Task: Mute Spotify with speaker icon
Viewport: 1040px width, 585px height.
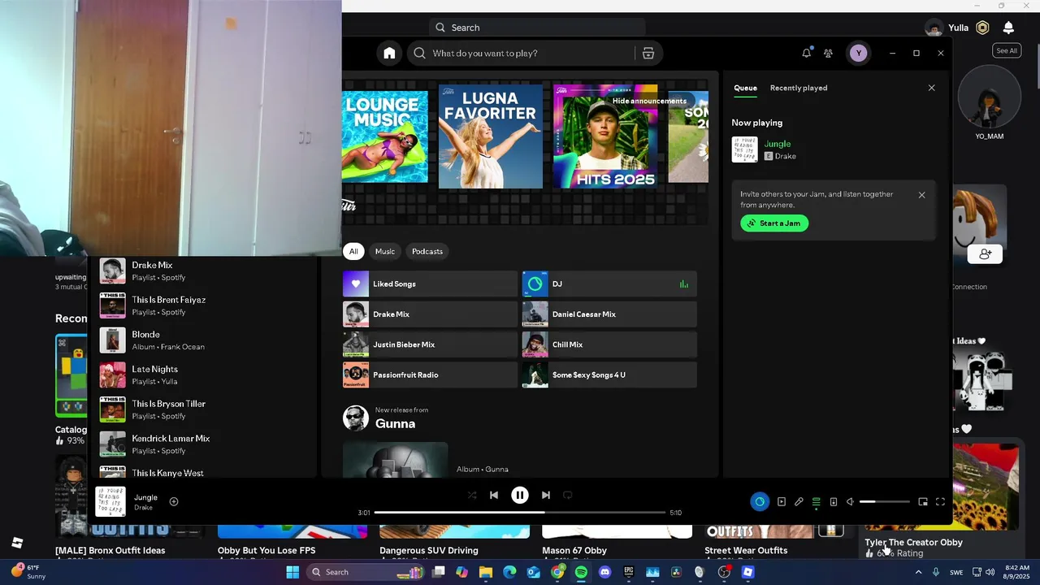Action: tap(850, 501)
